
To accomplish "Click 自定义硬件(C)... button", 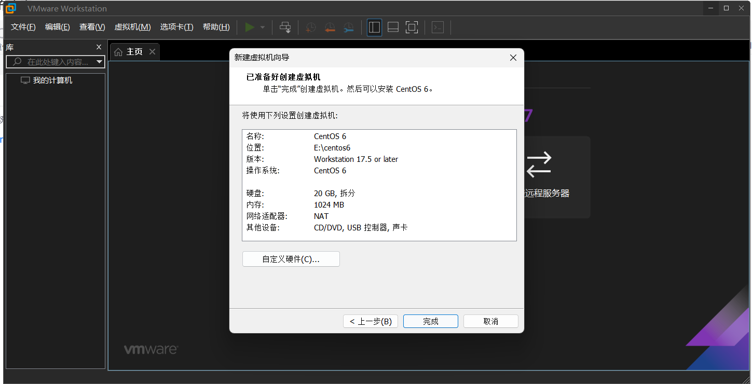I will 291,259.
